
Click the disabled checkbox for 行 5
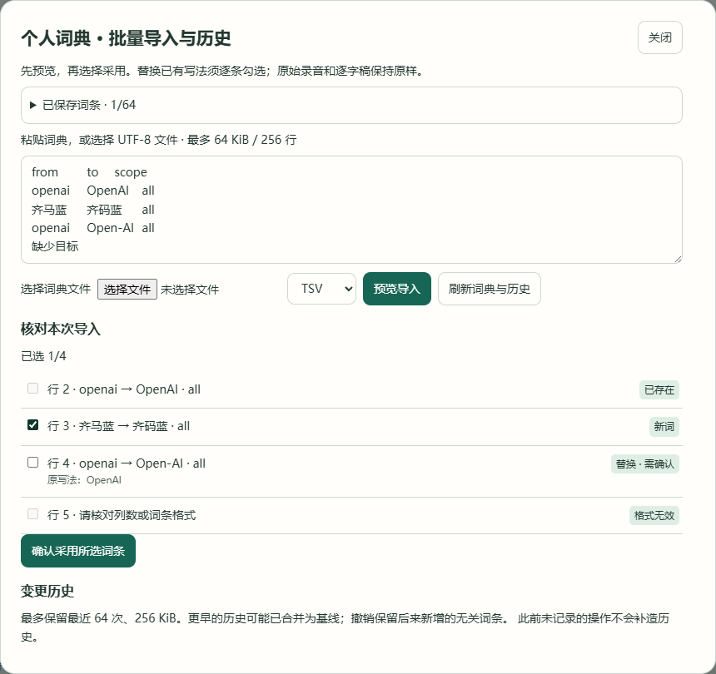[32, 514]
